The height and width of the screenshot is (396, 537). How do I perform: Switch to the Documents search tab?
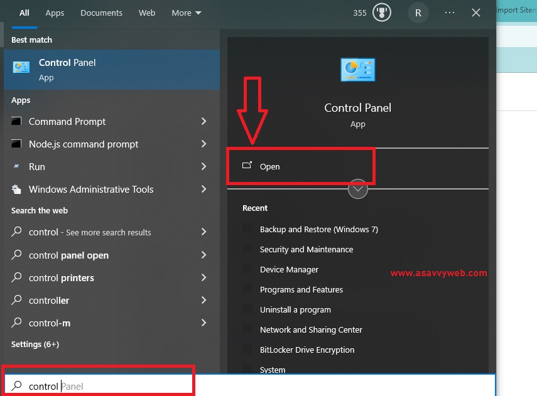pos(101,13)
